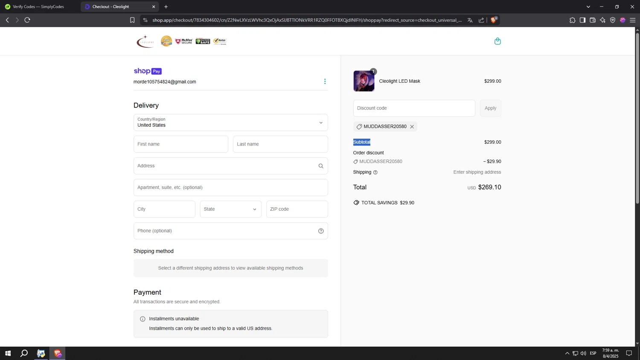Screen dimensions: 640x360
Task: Click the Cleolight store logo
Action: click(x=145, y=41)
